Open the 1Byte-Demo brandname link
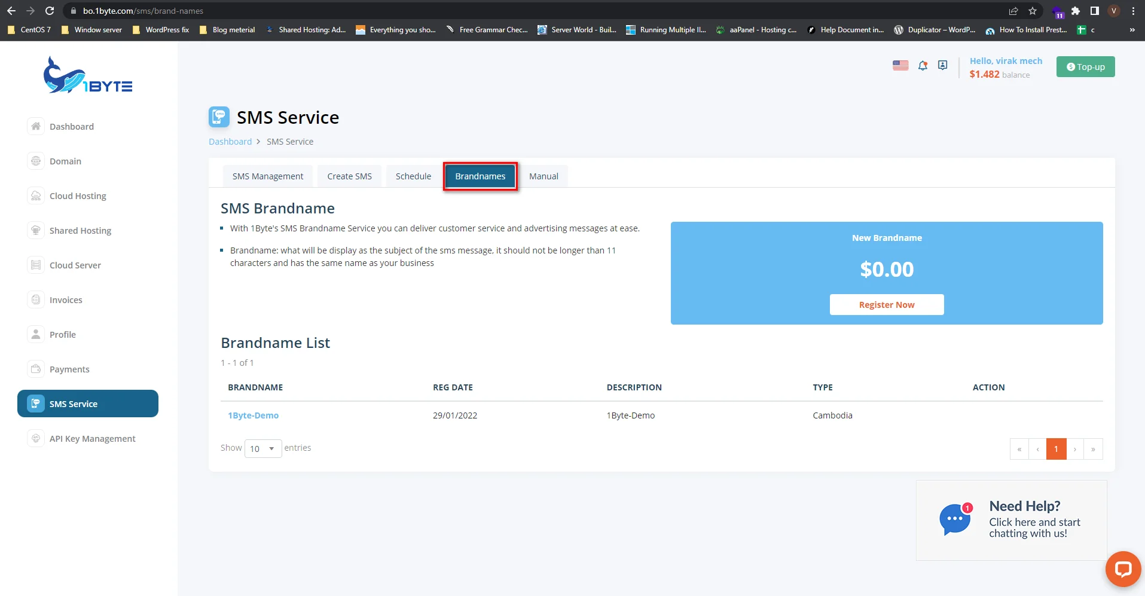This screenshot has width=1145, height=596. [x=253, y=415]
